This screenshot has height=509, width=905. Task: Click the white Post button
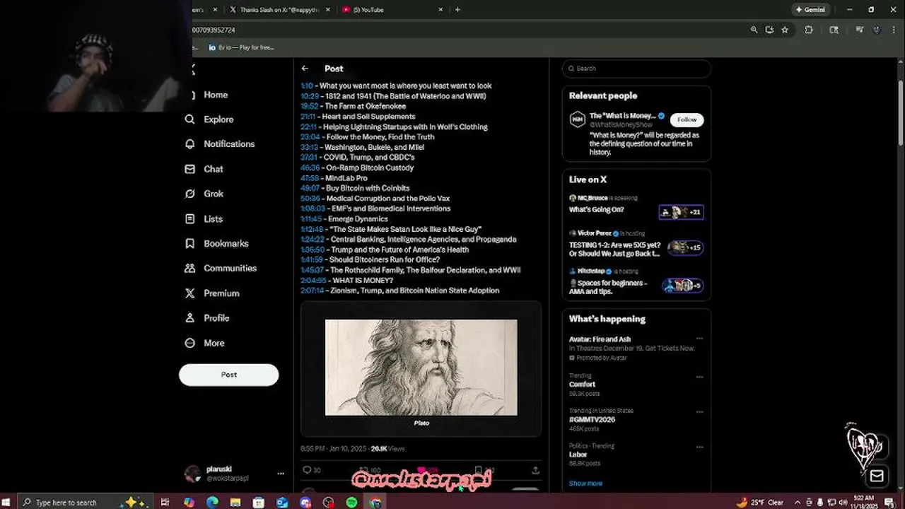tap(228, 375)
